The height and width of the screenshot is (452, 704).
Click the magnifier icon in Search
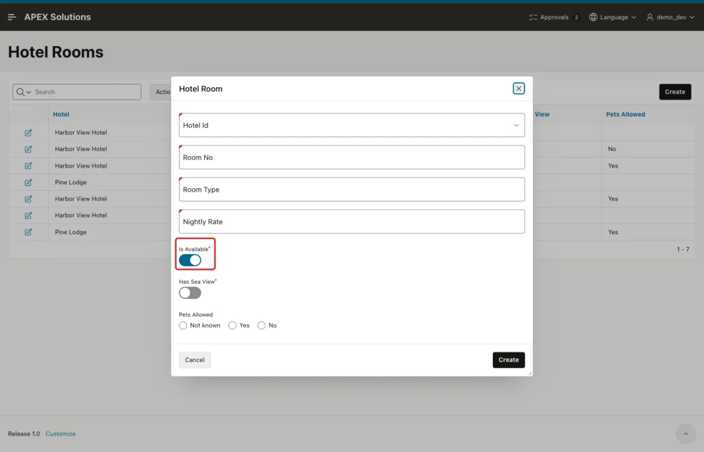click(20, 92)
